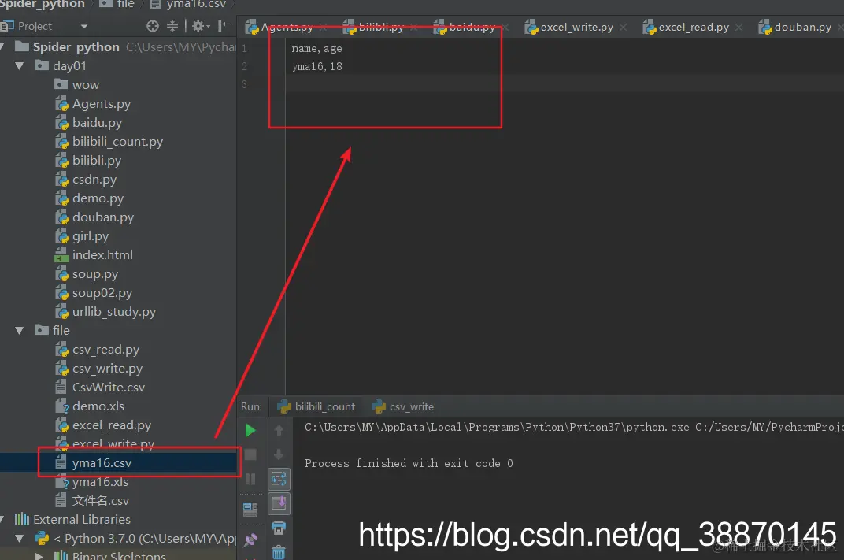The width and height of the screenshot is (844, 560).
Task: Close the excel_write.py tab
Action: [x=623, y=27]
